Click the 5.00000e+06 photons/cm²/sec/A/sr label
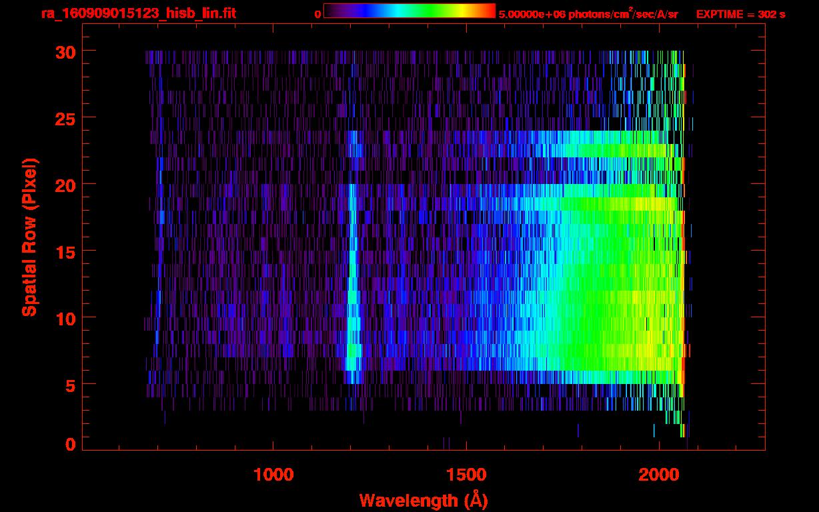819x512 pixels. 588,13
